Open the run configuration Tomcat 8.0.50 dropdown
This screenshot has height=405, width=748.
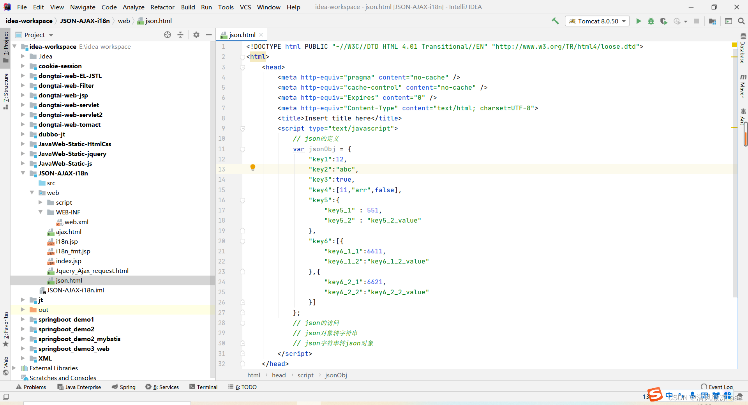point(597,21)
